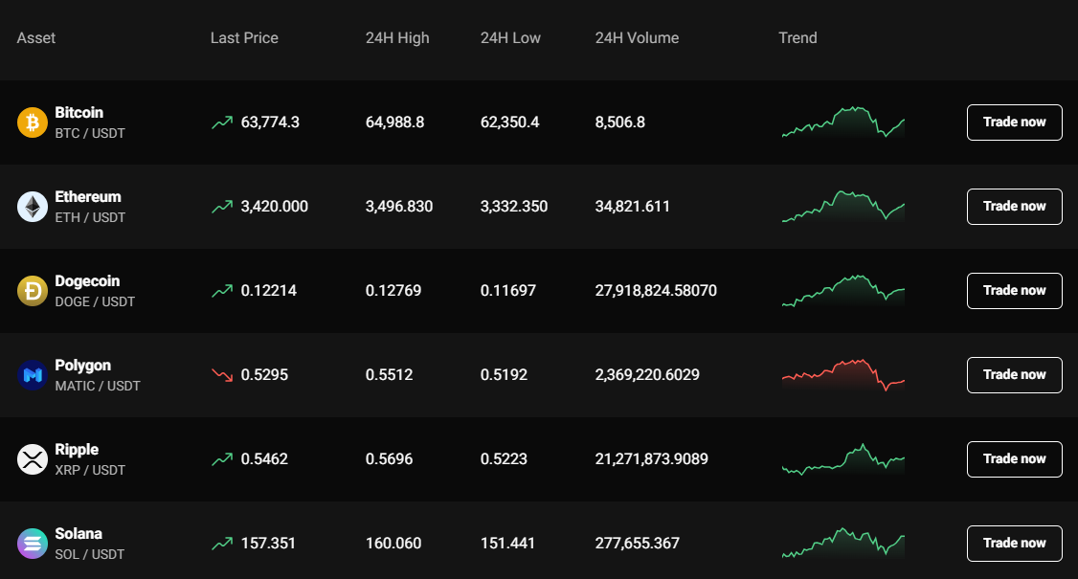Click Ethereum's green trend sparkline chart
This screenshot has width=1078, height=579.
[x=842, y=207]
